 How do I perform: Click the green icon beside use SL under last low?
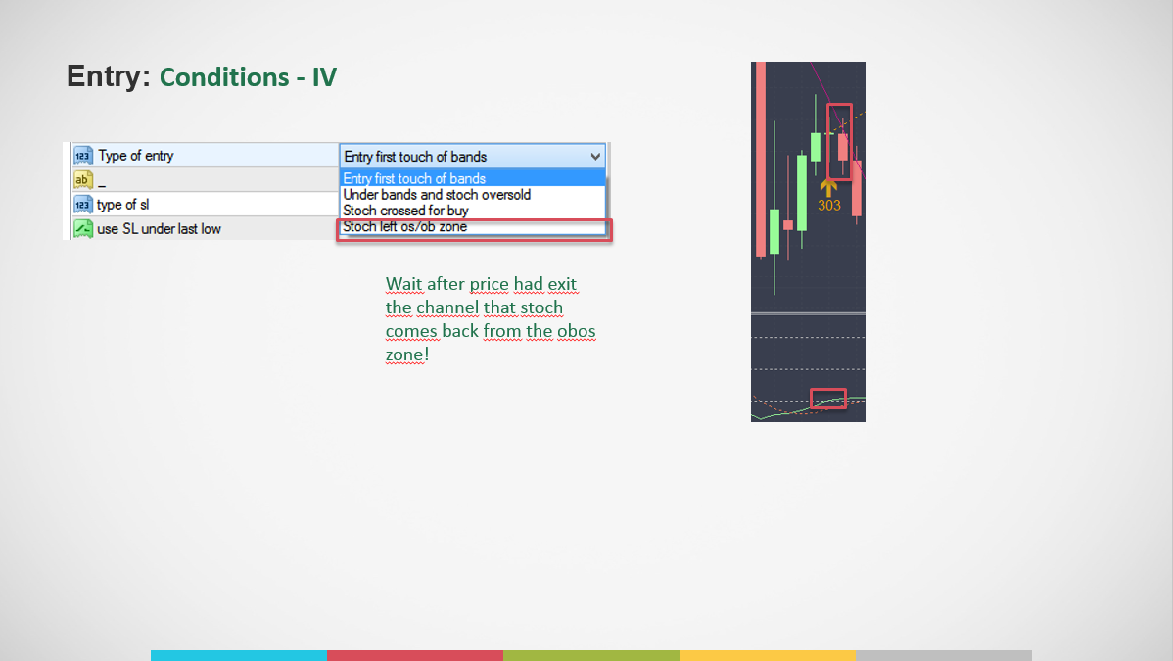click(83, 229)
